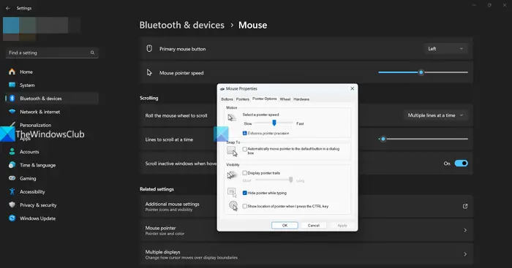This screenshot has height=268, width=512.
Task: Enable Display pointer trails checkbox
Action: [x=244, y=173]
